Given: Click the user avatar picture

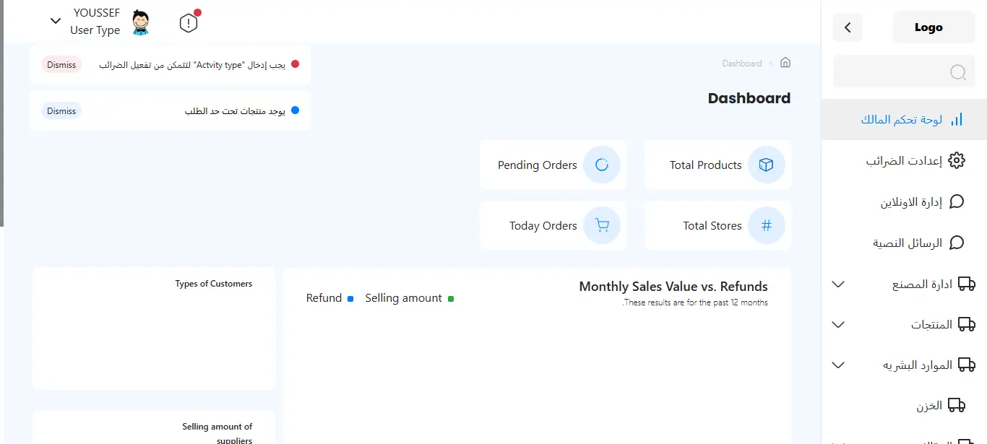Looking at the screenshot, I should pyautogui.click(x=140, y=23).
